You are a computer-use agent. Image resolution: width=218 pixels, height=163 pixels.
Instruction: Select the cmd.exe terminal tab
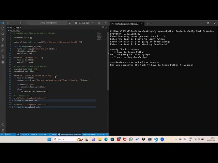pyautogui.click(x=127, y=24)
